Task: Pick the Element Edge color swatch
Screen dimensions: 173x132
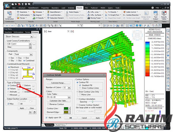Action: tap(66, 112)
